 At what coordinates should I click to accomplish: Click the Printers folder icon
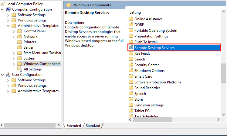pyautogui.click(x=19, y=42)
